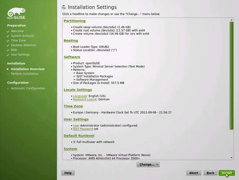Open the Software settings headline
Viewport: 239px width, 180px height.
click(72, 57)
